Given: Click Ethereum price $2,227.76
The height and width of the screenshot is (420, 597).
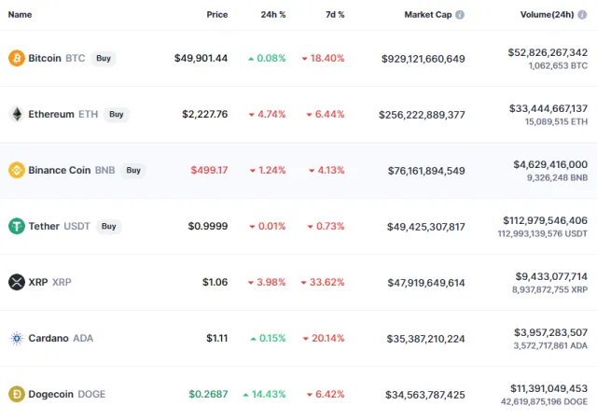Looking at the screenshot, I should pyautogui.click(x=205, y=115).
